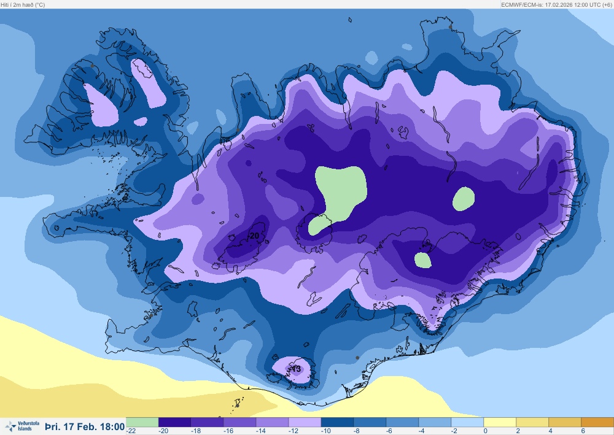Pick the legend swatch right of the -18 label
614x435 pixels.
[207, 422]
